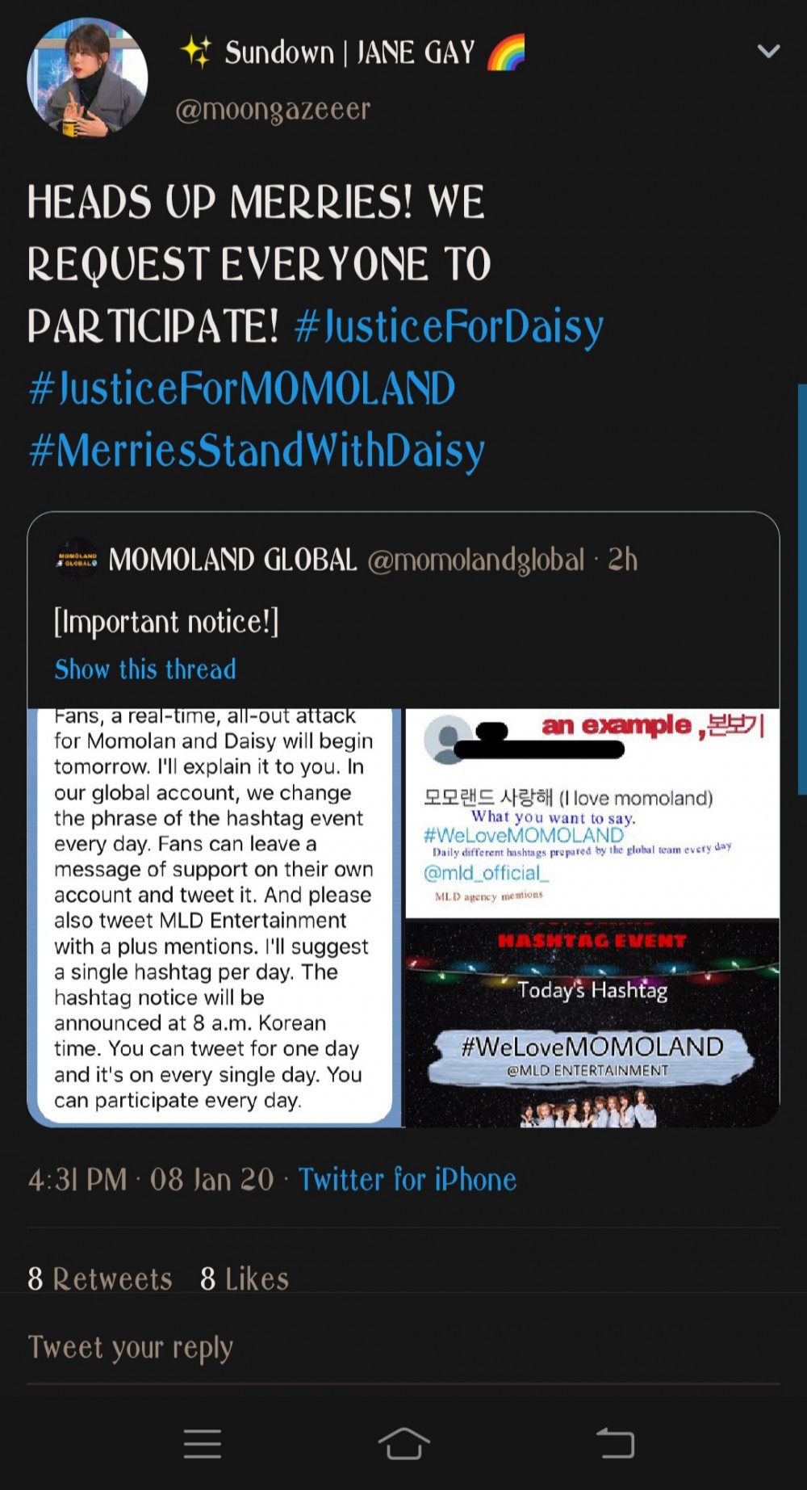Image resolution: width=807 pixels, height=1490 pixels.
Task: Open the example tweet image
Action: tap(592, 813)
